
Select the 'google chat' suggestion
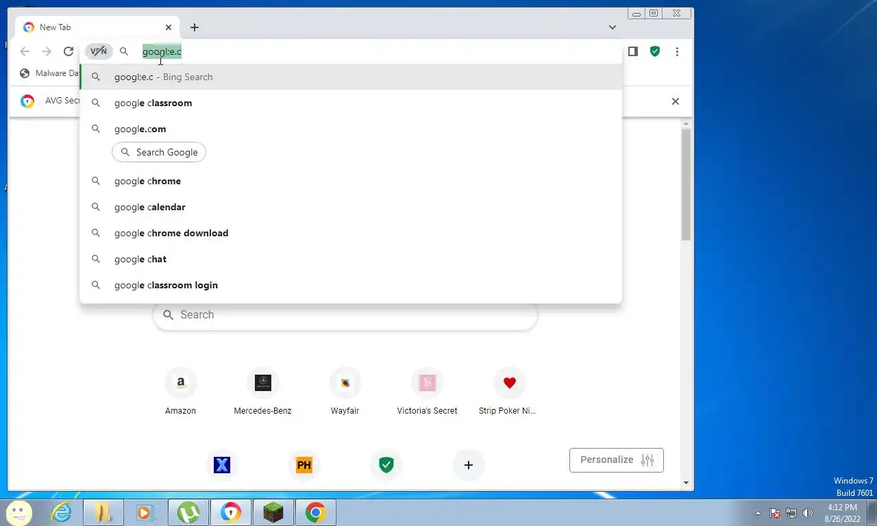pos(351,259)
